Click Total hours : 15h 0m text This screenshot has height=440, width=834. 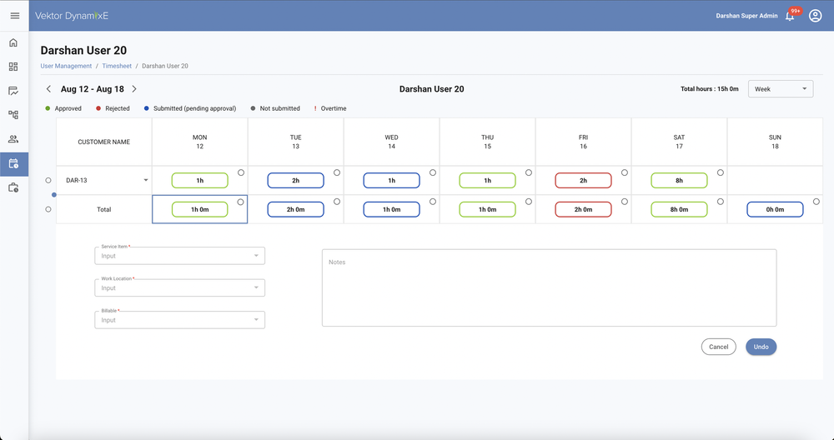(x=710, y=88)
